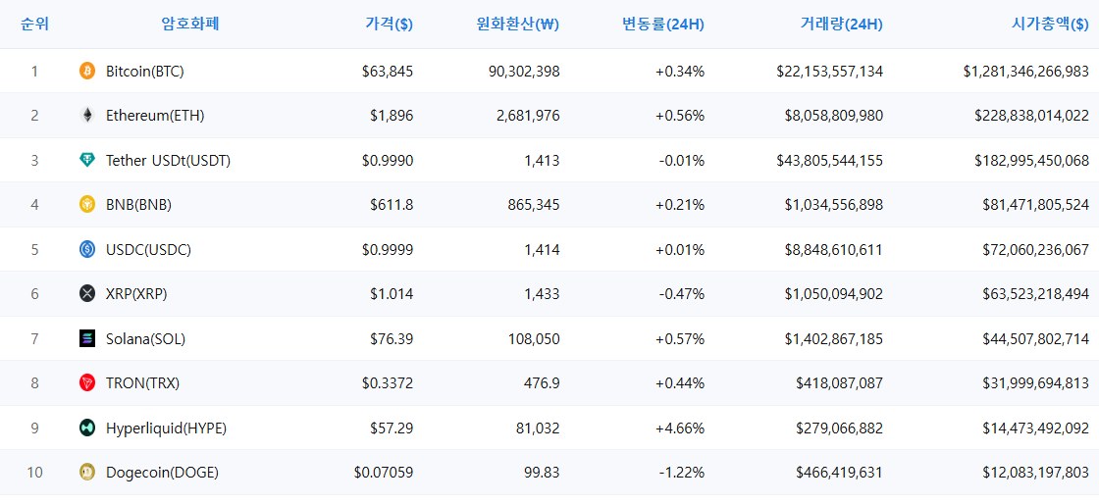Screen dimensions: 1099x504
Task: Sort by 변동률(24H) column header
Action: (x=663, y=25)
